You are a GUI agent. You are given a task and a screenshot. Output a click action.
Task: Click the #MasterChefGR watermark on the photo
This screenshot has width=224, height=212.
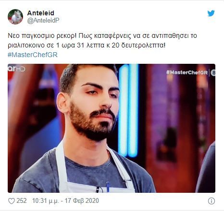[x=187, y=72]
